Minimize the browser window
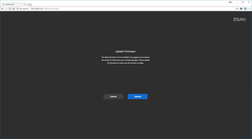 point(237,2)
